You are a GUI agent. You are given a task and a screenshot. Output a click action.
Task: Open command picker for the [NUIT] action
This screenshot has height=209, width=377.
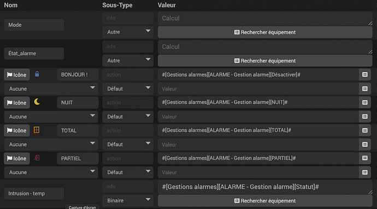(365, 102)
